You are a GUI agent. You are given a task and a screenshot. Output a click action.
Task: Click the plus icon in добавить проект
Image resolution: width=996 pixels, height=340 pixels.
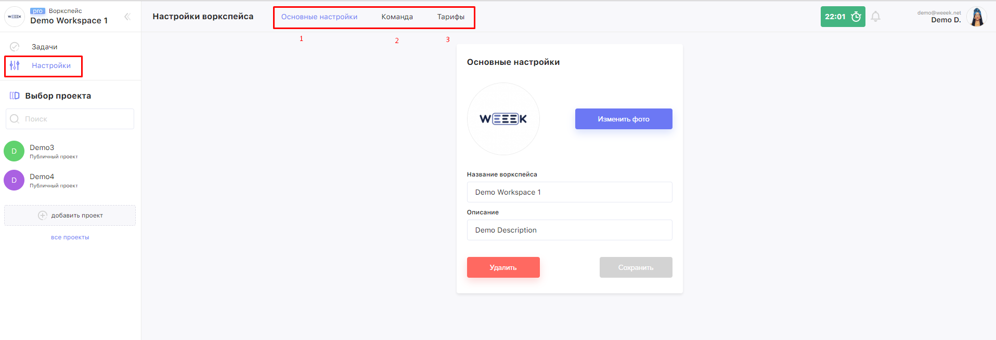click(43, 215)
